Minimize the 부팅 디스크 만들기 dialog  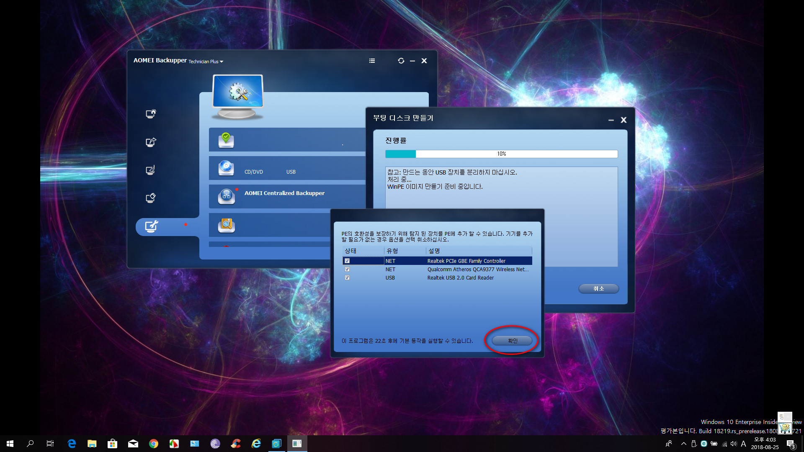(611, 120)
